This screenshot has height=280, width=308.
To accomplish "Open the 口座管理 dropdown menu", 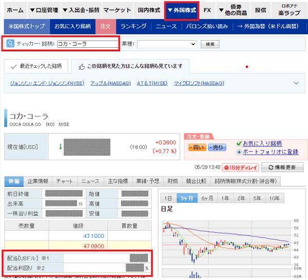I will click(x=43, y=10).
